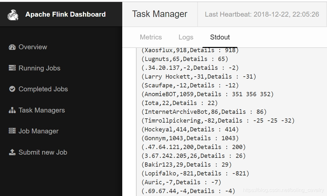
Task: Click the Overview dashboard gauge icon
Action: tap(12, 47)
